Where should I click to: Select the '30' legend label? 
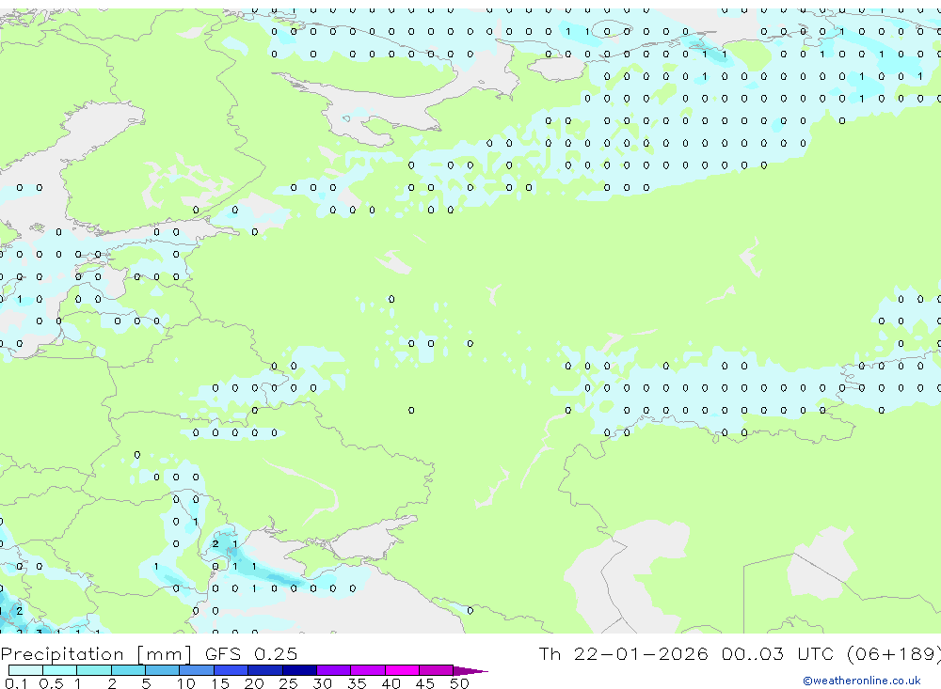(x=323, y=683)
